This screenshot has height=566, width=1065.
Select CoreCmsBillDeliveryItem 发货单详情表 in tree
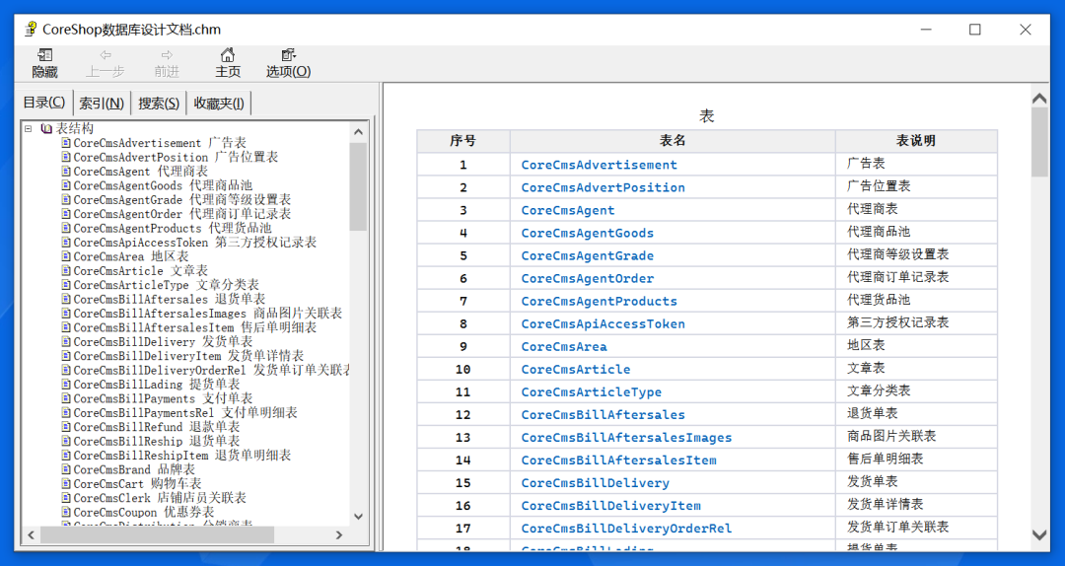[x=188, y=355]
